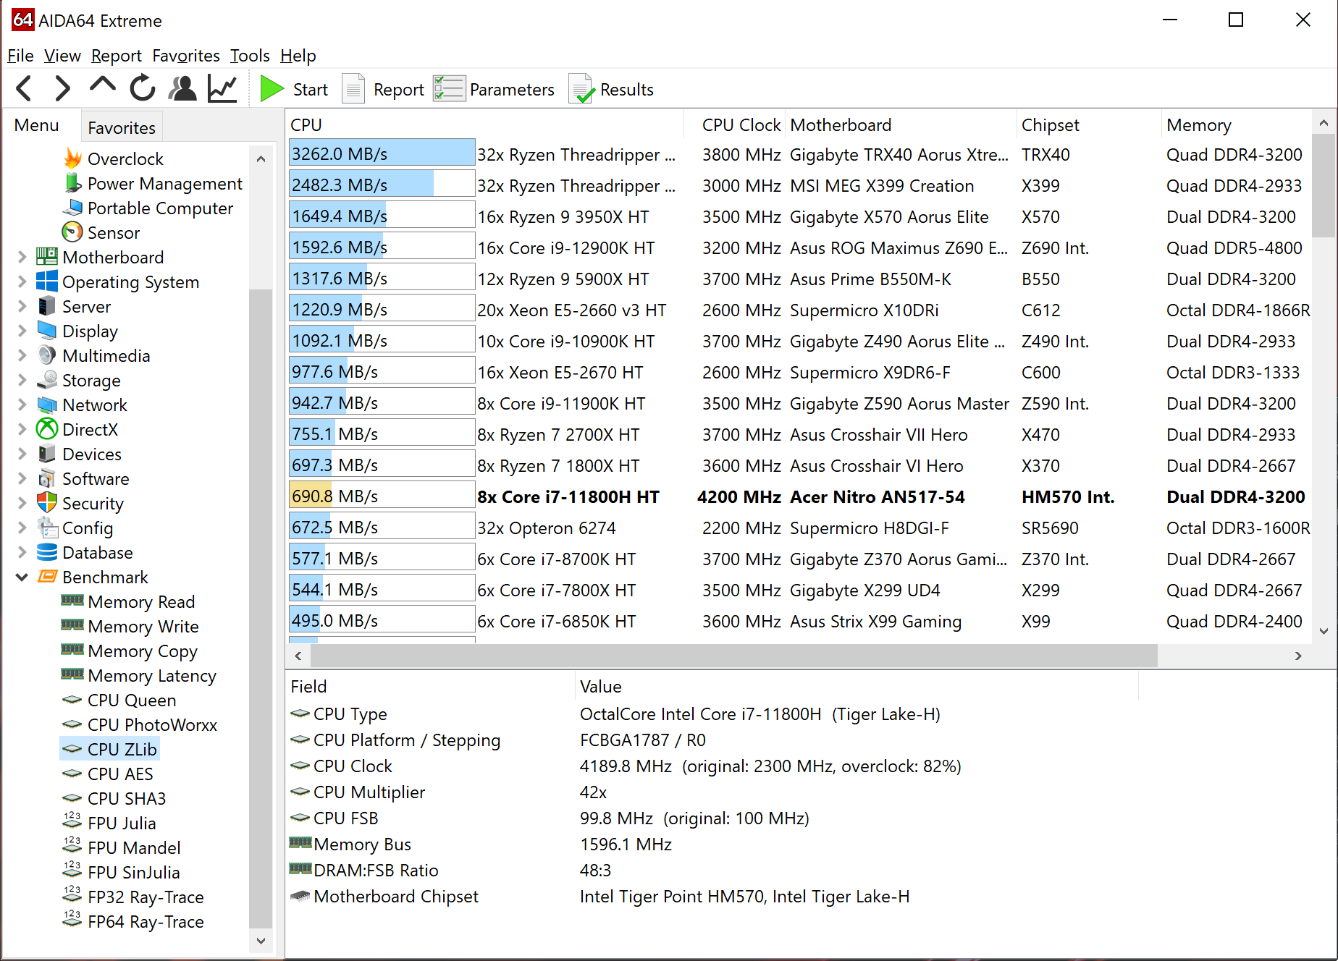Select FP64 Ray-Trace benchmark
The image size is (1338, 961).
(x=145, y=921)
